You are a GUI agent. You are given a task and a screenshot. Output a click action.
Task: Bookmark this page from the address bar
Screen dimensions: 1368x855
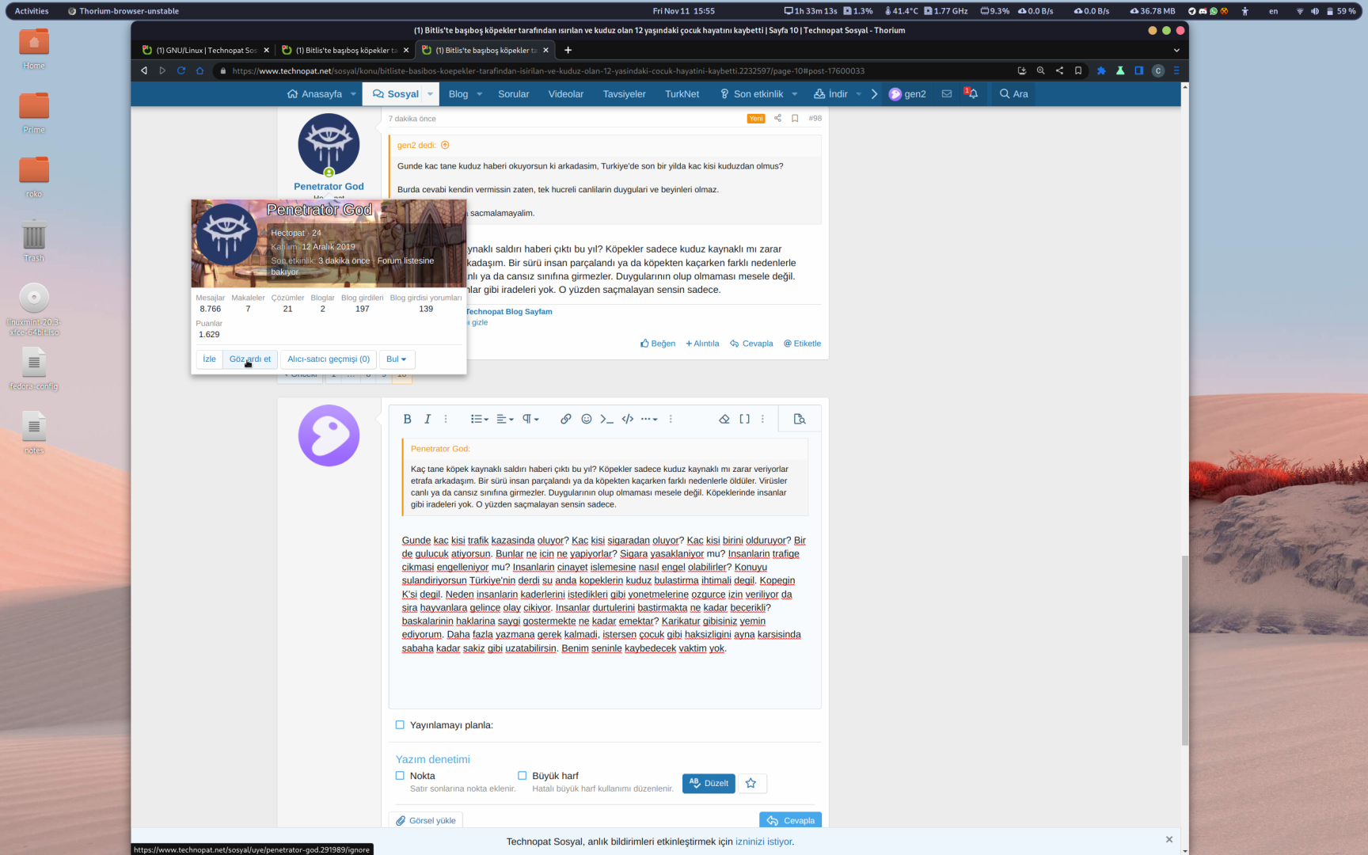pos(1078,70)
